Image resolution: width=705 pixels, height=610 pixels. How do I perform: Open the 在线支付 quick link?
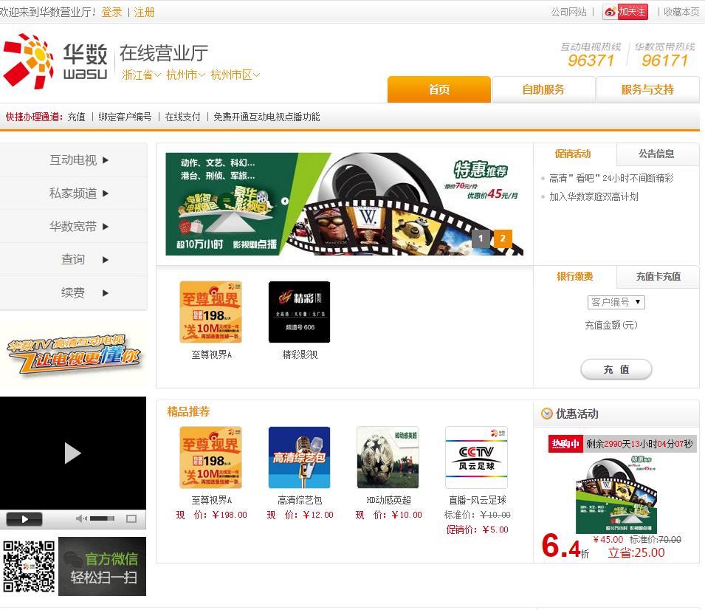coord(182,117)
